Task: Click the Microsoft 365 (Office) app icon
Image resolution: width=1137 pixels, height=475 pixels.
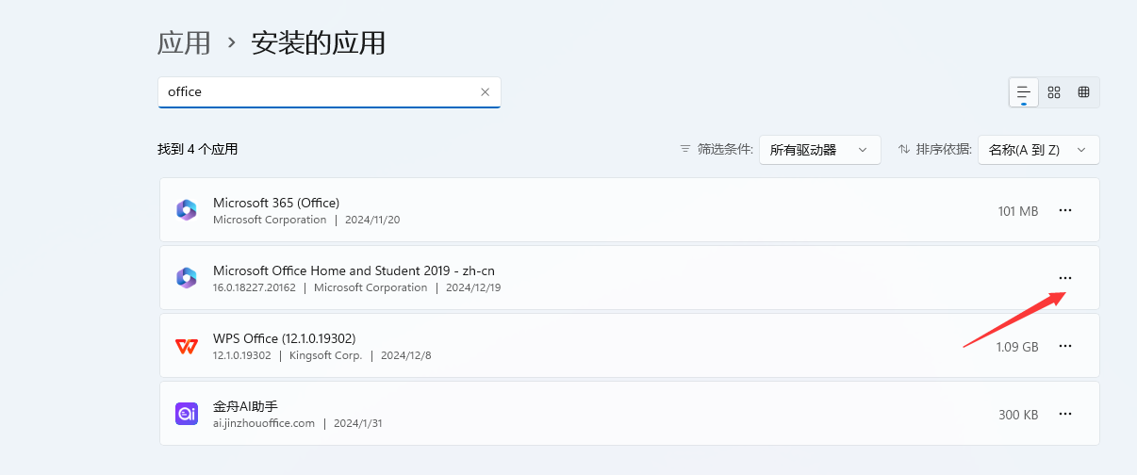Action: tap(187, 210)
